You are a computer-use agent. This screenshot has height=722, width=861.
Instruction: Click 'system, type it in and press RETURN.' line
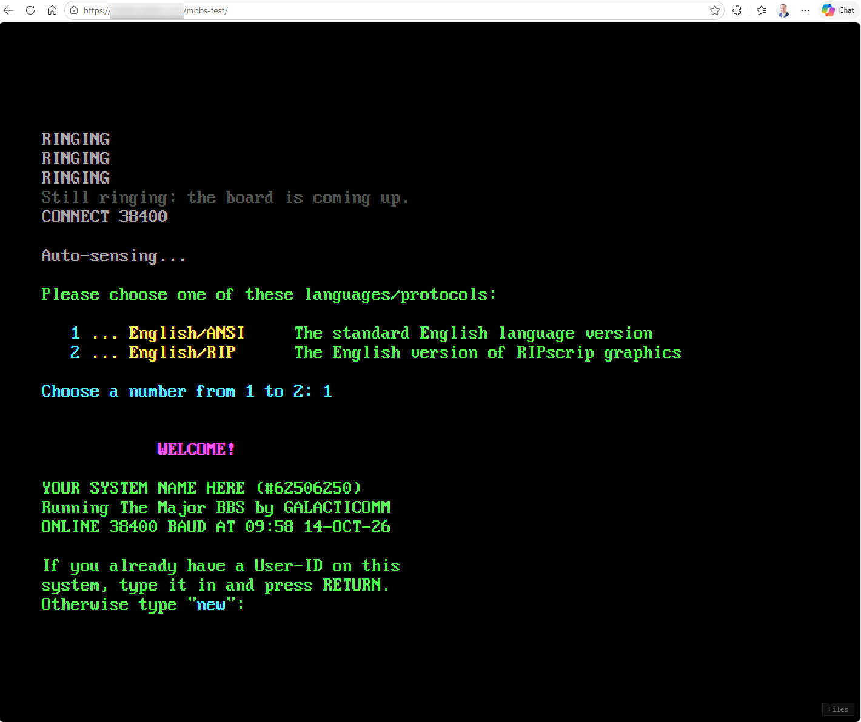[x=215, y=586]
